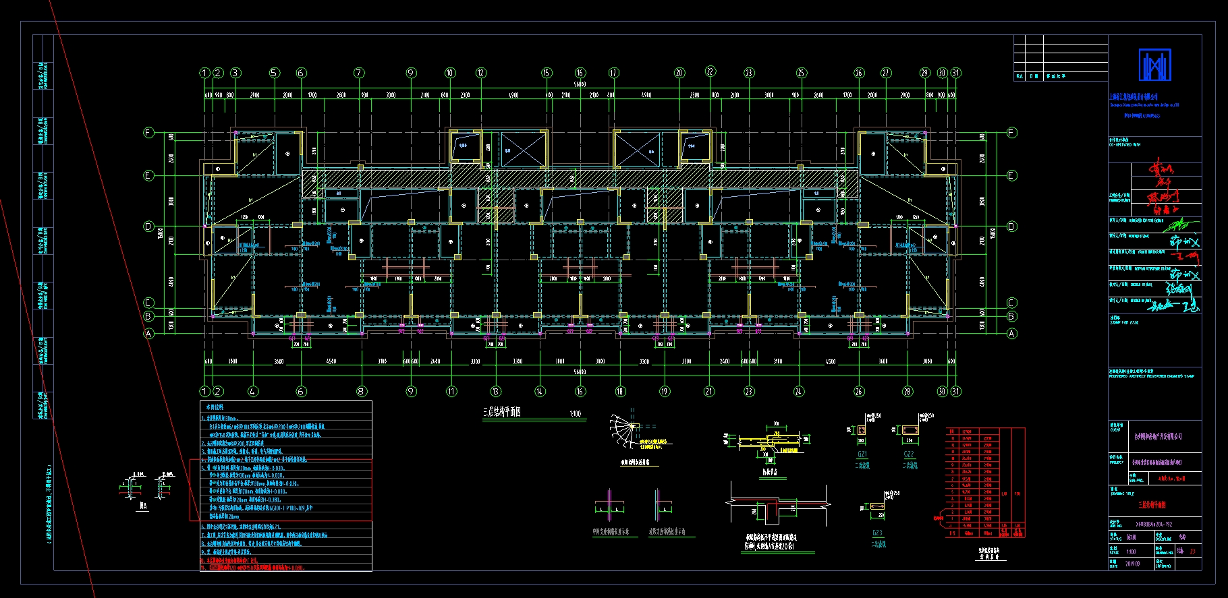Select grid axis bubble 5
1228x598 pixels.
pos(274,73)
